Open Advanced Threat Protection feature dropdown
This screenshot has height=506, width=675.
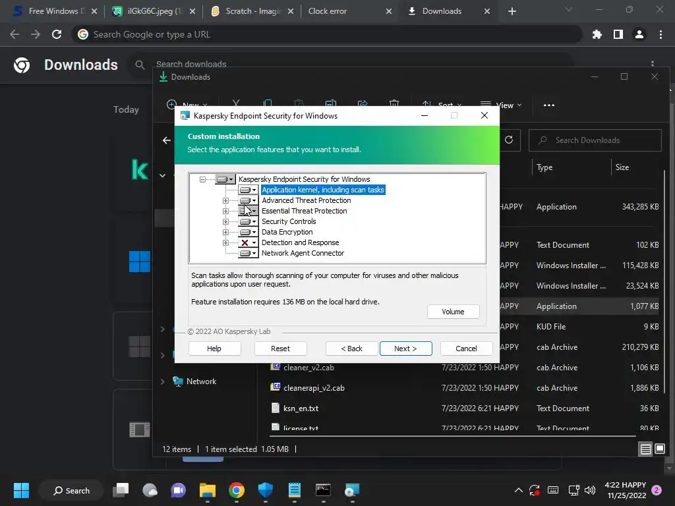click(248, 200)
